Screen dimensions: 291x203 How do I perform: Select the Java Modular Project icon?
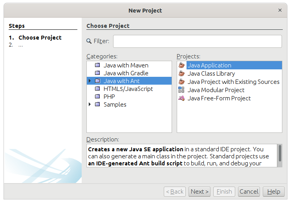click(181, 90)
